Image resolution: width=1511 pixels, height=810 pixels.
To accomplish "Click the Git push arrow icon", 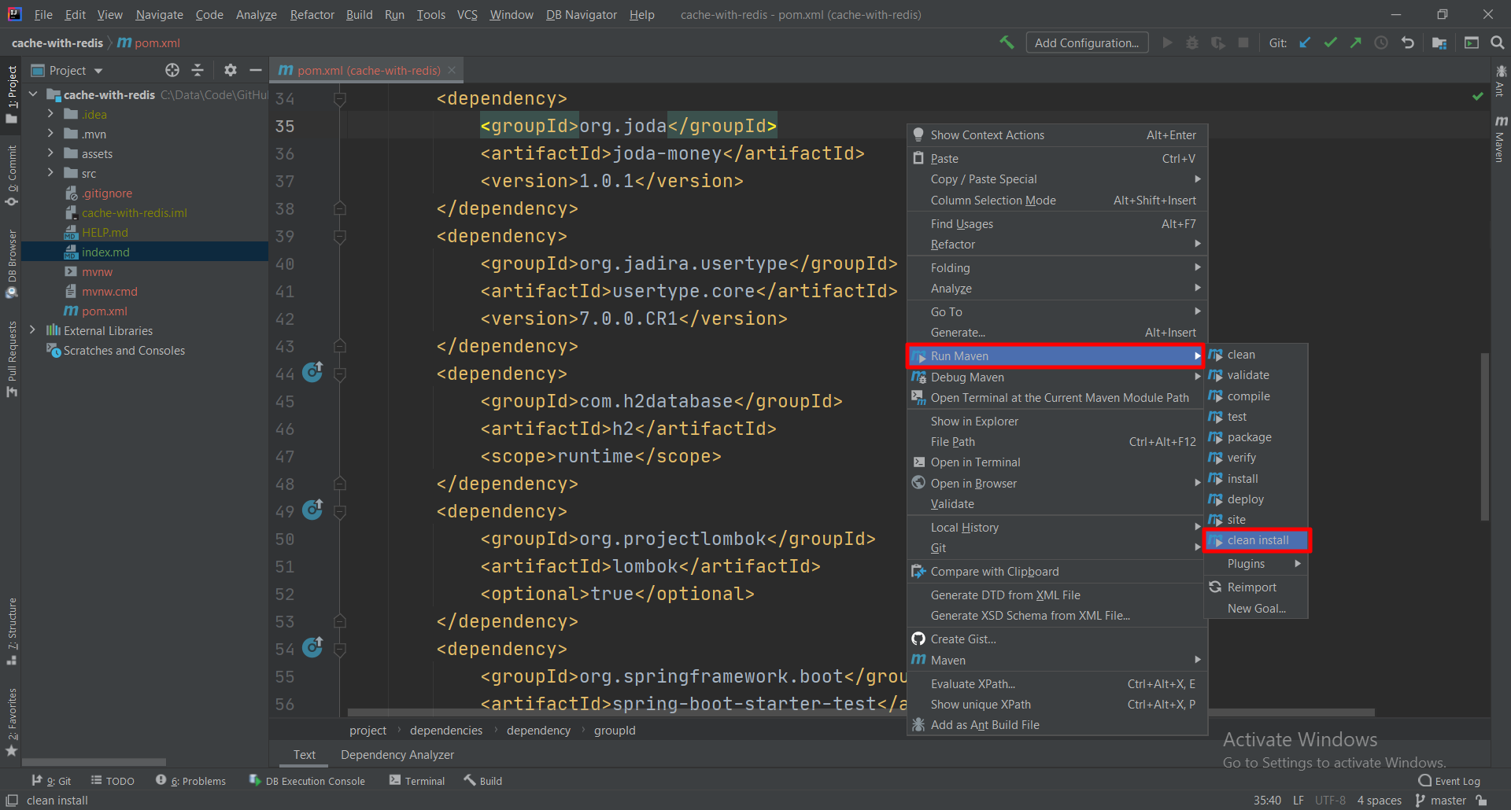I will click(x=1355, y=42).
